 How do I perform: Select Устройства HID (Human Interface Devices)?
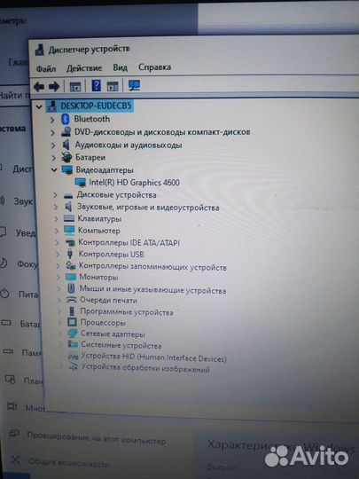click(153, 357)
